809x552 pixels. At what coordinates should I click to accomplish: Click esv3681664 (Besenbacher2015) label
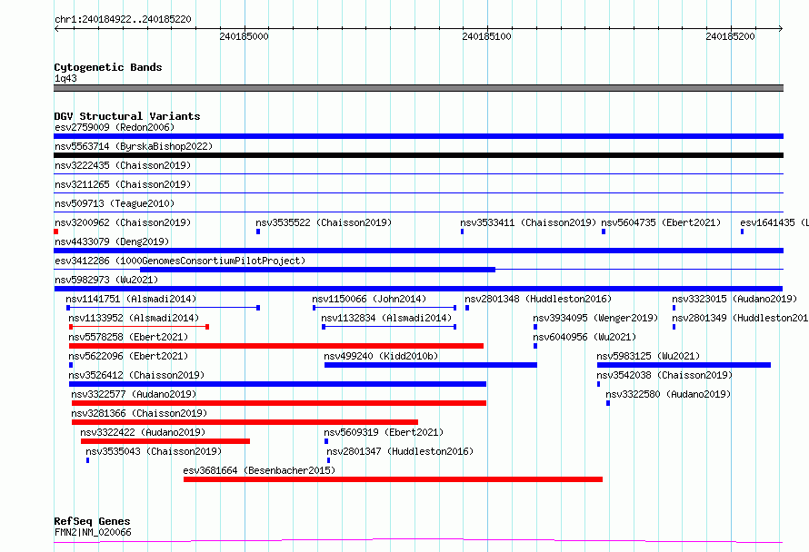click(x=260, y=470)
